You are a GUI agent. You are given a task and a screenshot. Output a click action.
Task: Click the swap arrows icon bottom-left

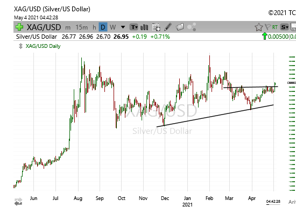(x=18, y=202)
